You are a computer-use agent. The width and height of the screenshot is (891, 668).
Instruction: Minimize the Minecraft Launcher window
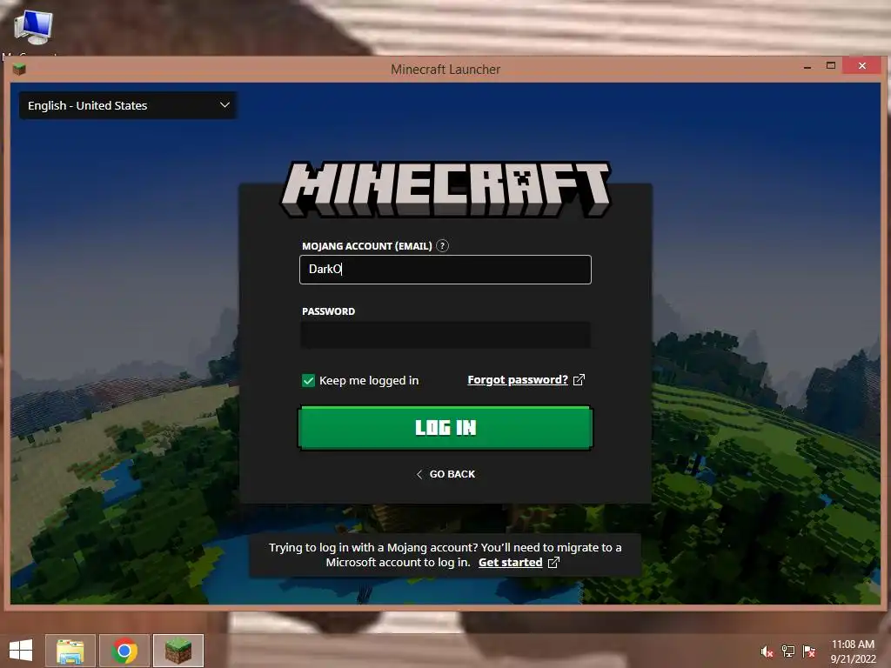tap(807, 66)
